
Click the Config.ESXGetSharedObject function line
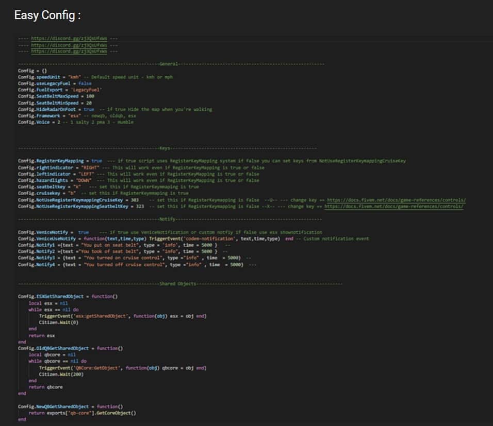[x=68, y=297]
